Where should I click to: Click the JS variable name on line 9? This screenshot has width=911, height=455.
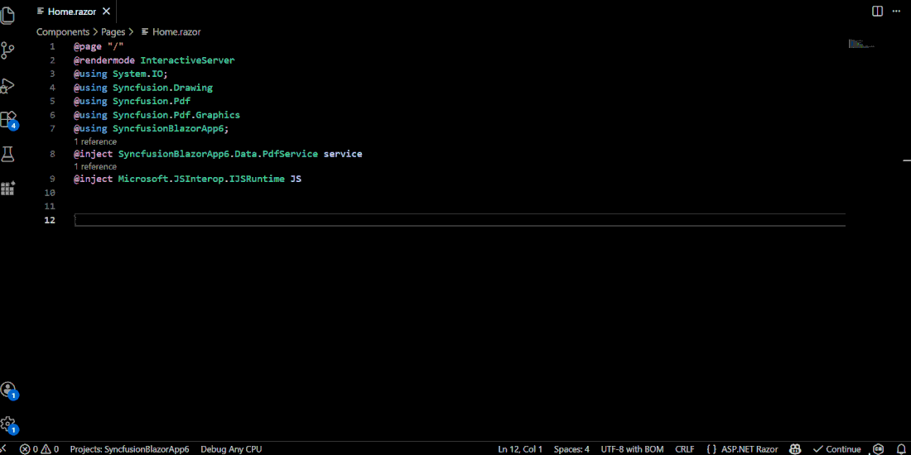(x=296, y=180)
